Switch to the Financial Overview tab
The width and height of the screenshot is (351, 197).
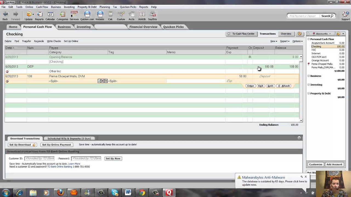pyautogui.click(x=143, y=27)
